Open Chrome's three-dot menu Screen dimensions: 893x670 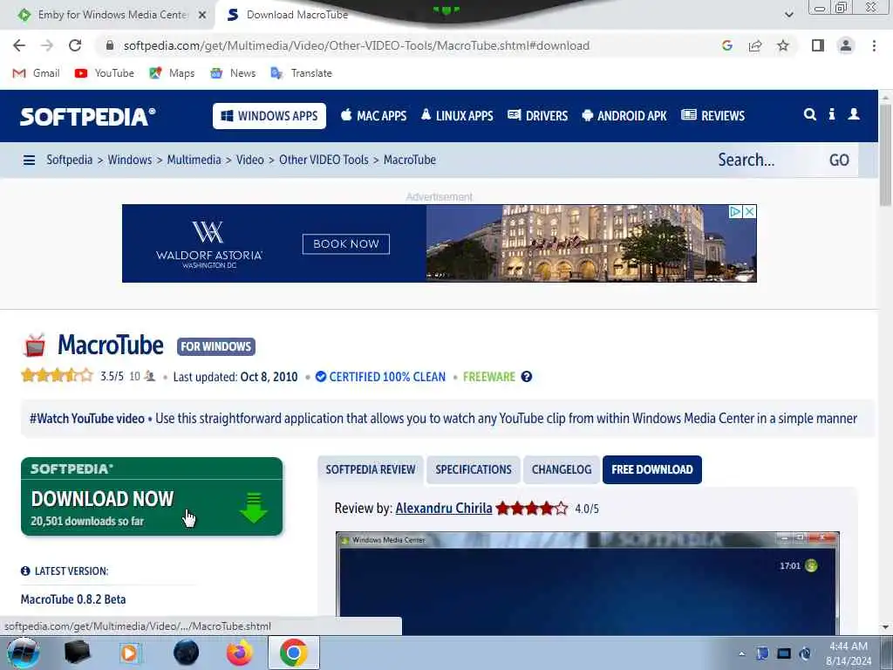pyautogui.click(x=874, y=45)
